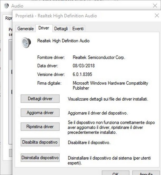Click the Realtek speaker device icon
This screenshot has width=161, height=175.
26,43
